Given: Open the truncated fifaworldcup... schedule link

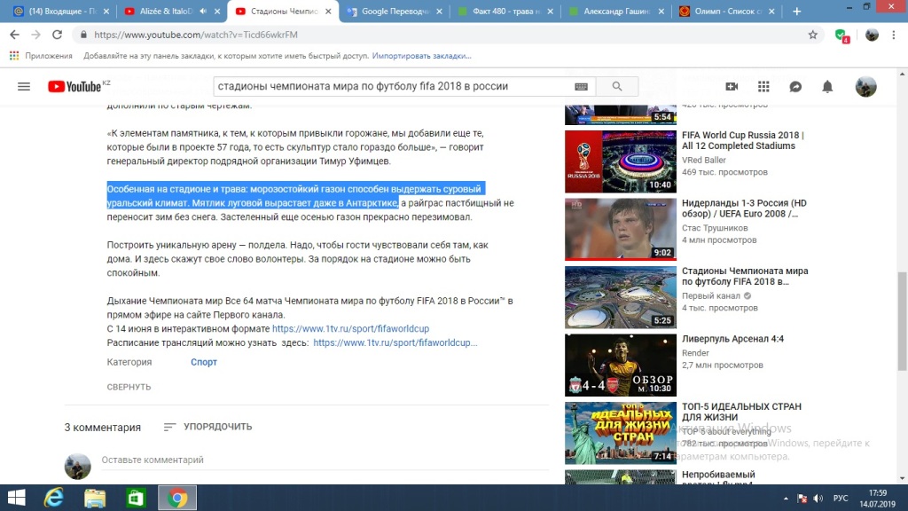Looking at the screenshot, I should [x=395, y=342].
